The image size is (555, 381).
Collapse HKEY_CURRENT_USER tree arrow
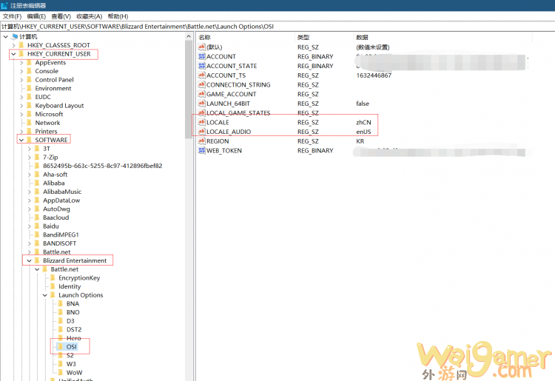tap(13, 54)
